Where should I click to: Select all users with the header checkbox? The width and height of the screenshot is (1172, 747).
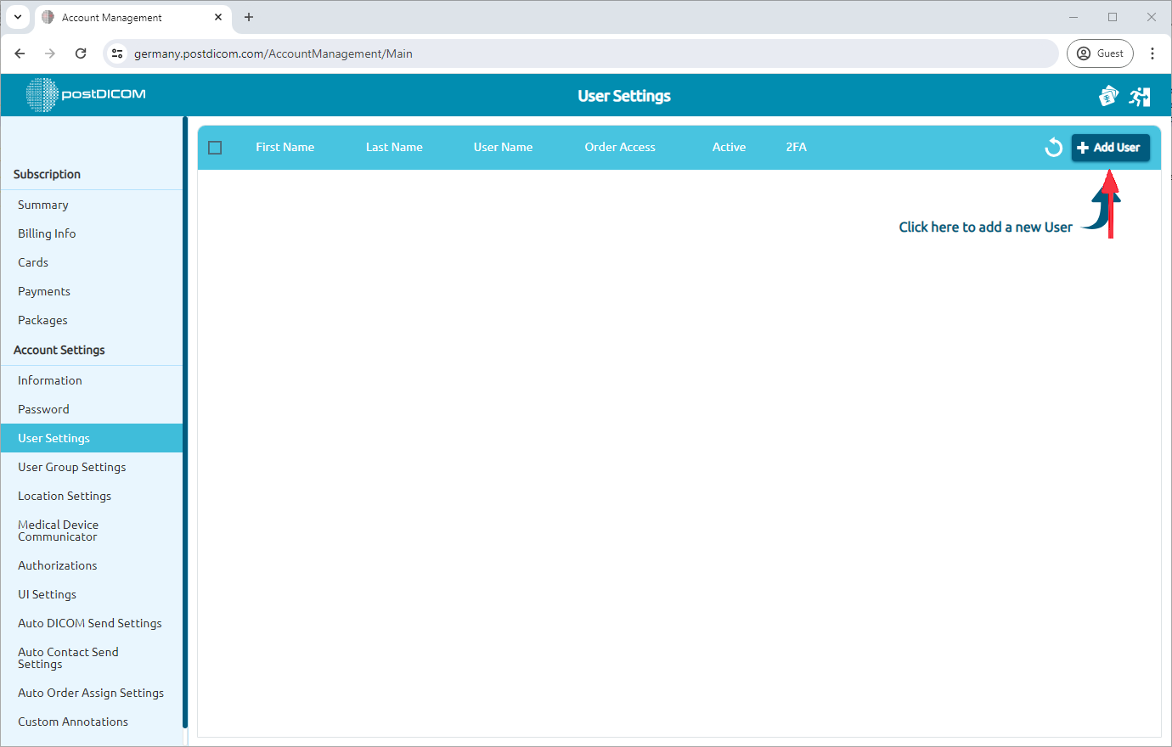[215, 147]
